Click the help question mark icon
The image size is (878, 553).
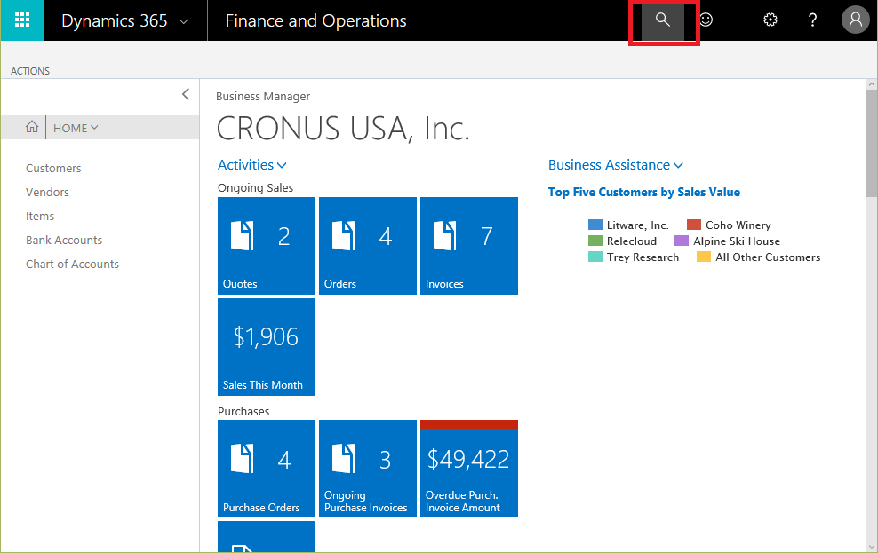pos(812,20)
